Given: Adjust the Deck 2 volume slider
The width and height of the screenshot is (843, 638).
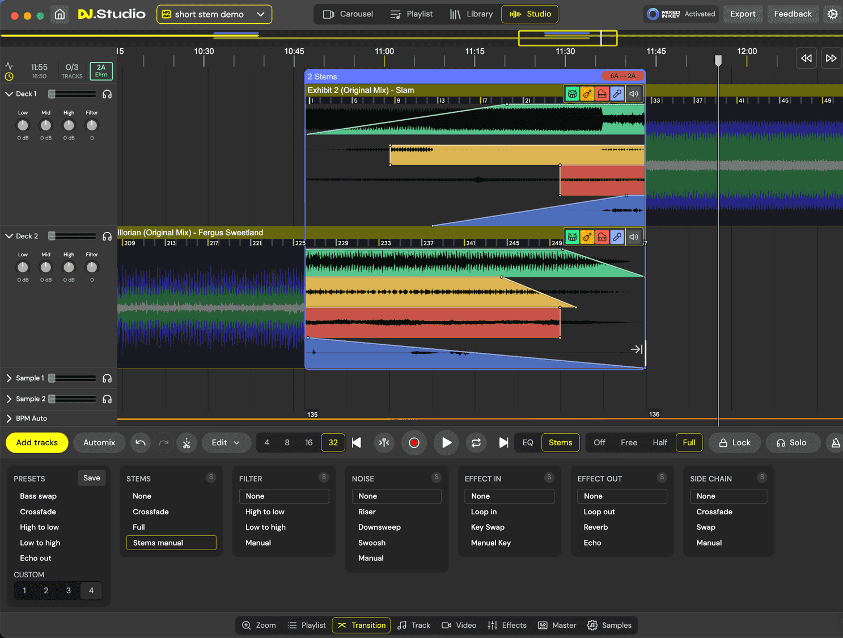Looking at the screenshot, I should click(71, 235).
